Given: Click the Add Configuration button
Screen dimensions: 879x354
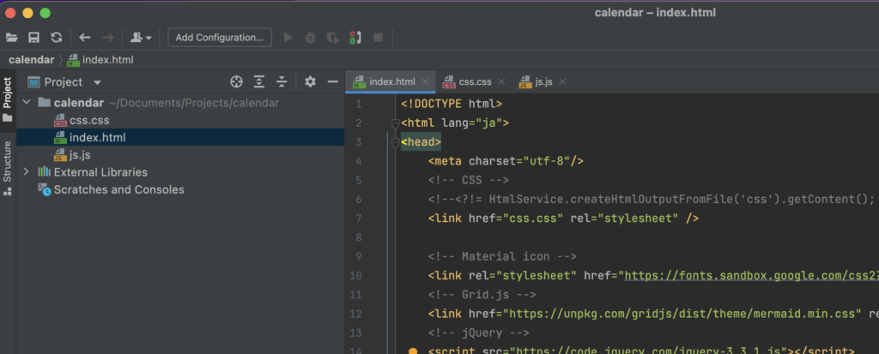Looking at the screenshot, I should coord(220,38).
